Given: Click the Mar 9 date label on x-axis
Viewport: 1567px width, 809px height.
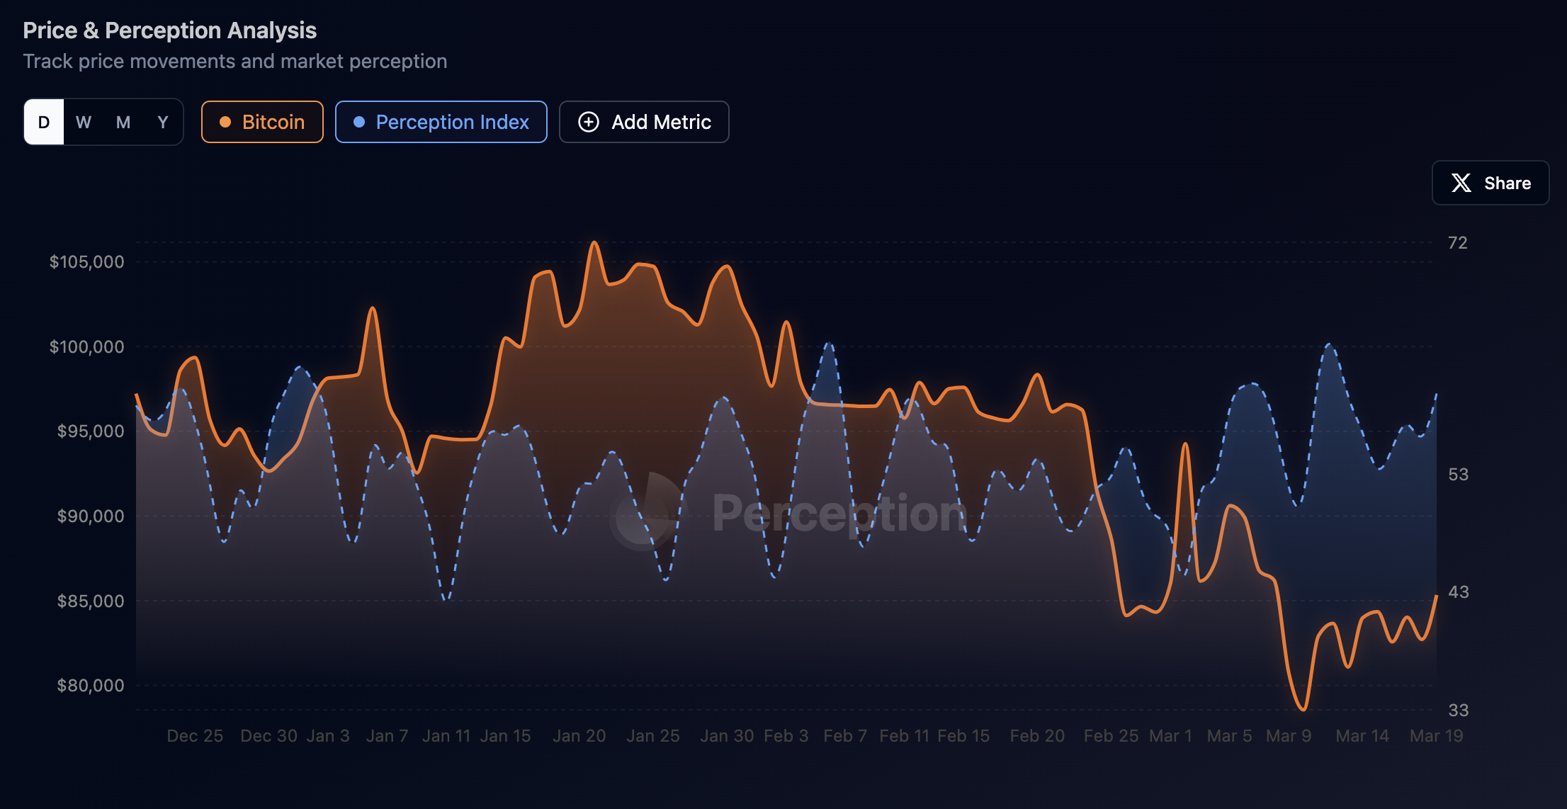Looking at the screenshot, I should point(1289,736).
